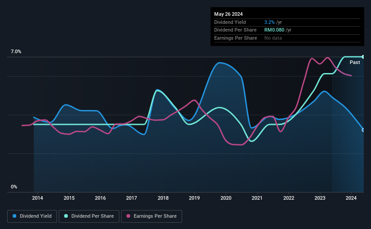Image resolution: width=371 pixels, height=229 pixels.
Task: Click the May 26 2024 tooltip date
Action: click(228, 14)
